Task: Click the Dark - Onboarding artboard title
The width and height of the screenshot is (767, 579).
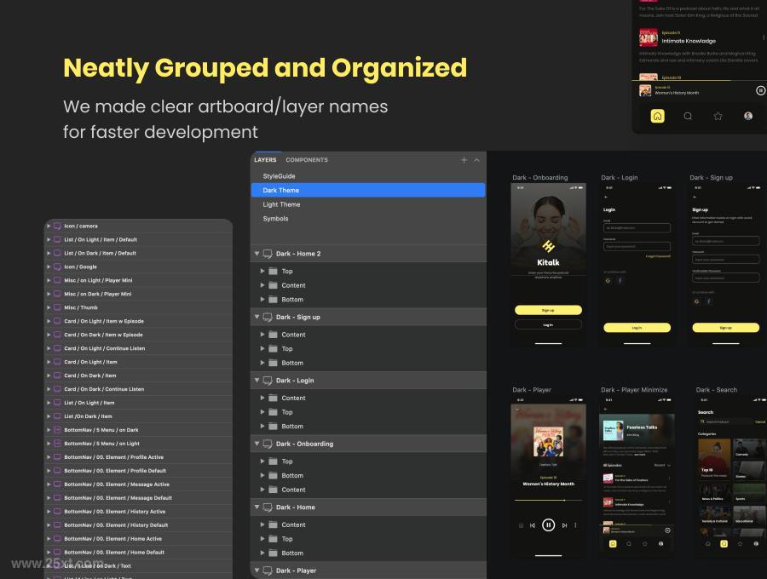Action: (540, 177)
